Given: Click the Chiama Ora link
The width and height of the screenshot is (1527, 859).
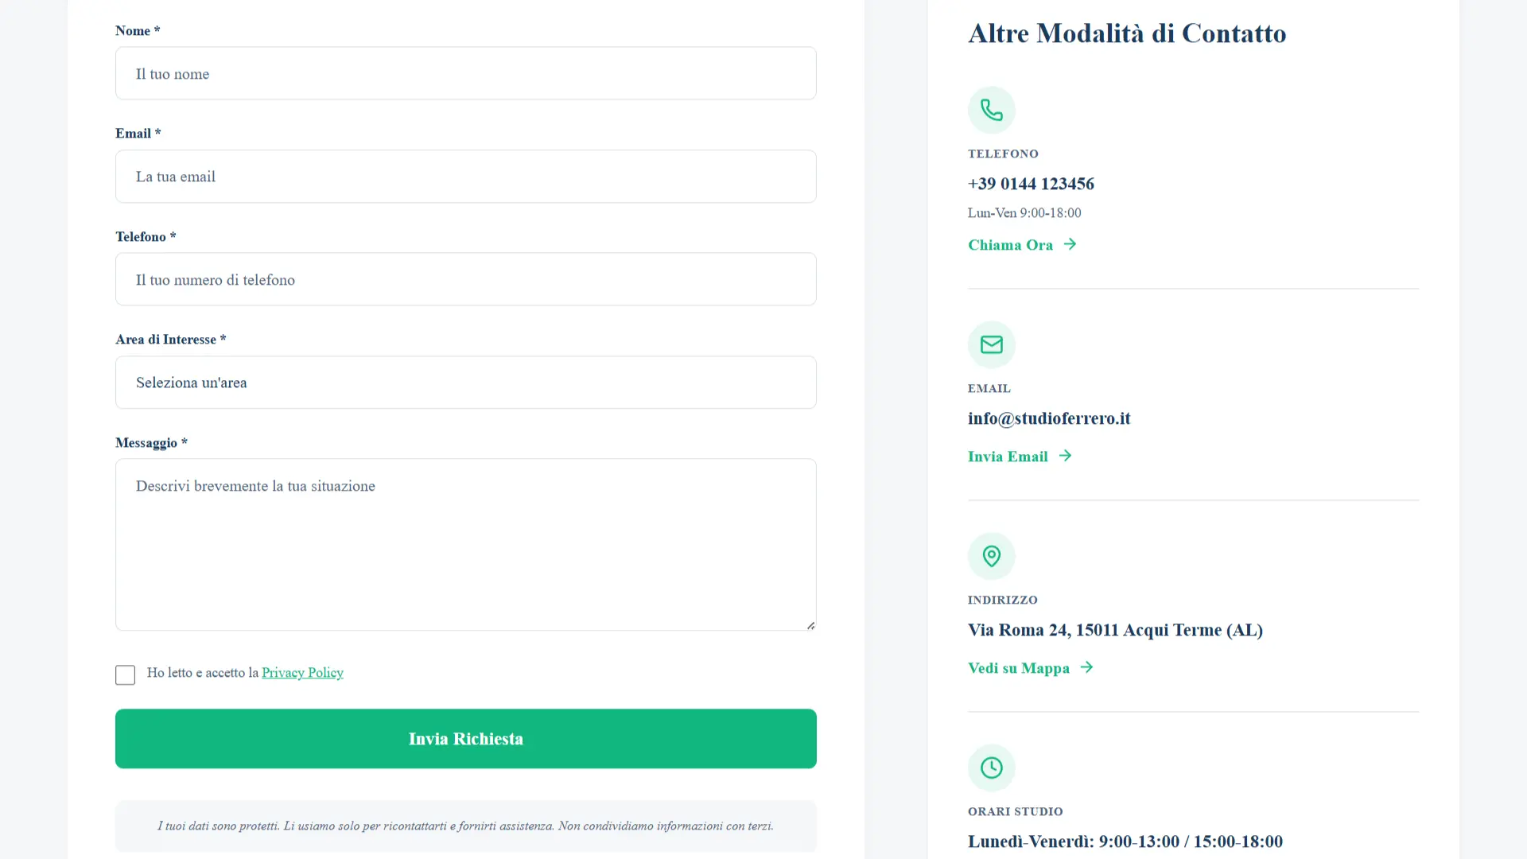Looking at the screenshot, I should (x=1010, y=245).
